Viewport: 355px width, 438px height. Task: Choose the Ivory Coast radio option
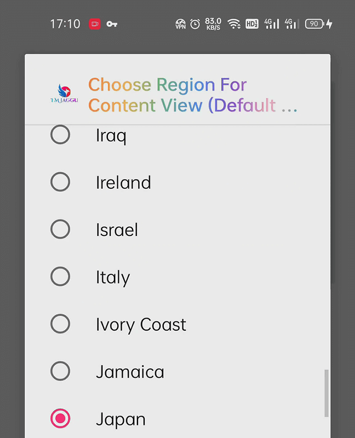pos(60,324)
